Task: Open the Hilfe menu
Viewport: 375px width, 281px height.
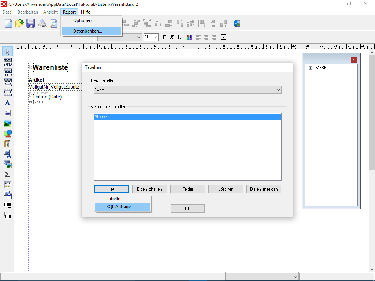Action: click(85, 12)
